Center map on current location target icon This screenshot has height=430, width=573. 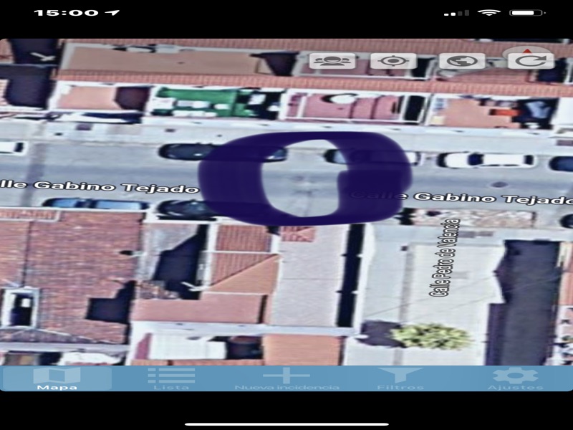pos(393,61)
